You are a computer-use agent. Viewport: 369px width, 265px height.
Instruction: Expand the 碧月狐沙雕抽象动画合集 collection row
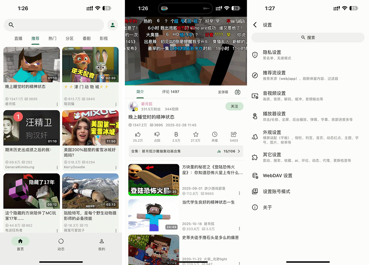186,151
